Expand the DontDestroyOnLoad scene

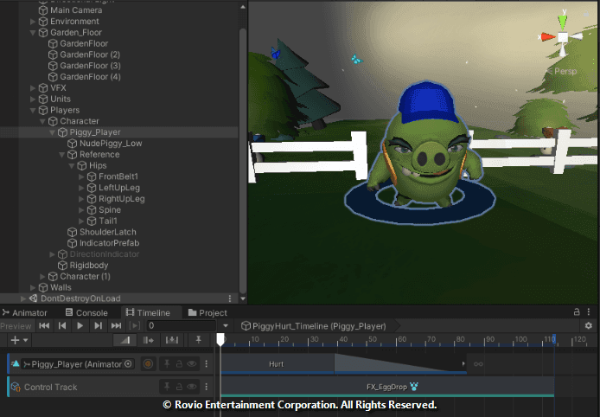pyautogui.click(x=23, y=298)
